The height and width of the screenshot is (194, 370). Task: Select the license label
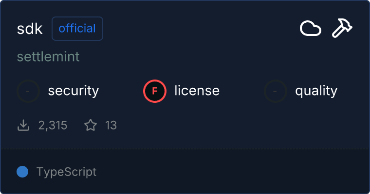[x=197, y=91]
